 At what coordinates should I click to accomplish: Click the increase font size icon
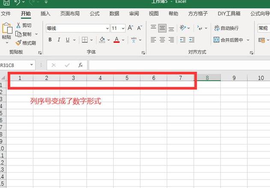(130, 28)
